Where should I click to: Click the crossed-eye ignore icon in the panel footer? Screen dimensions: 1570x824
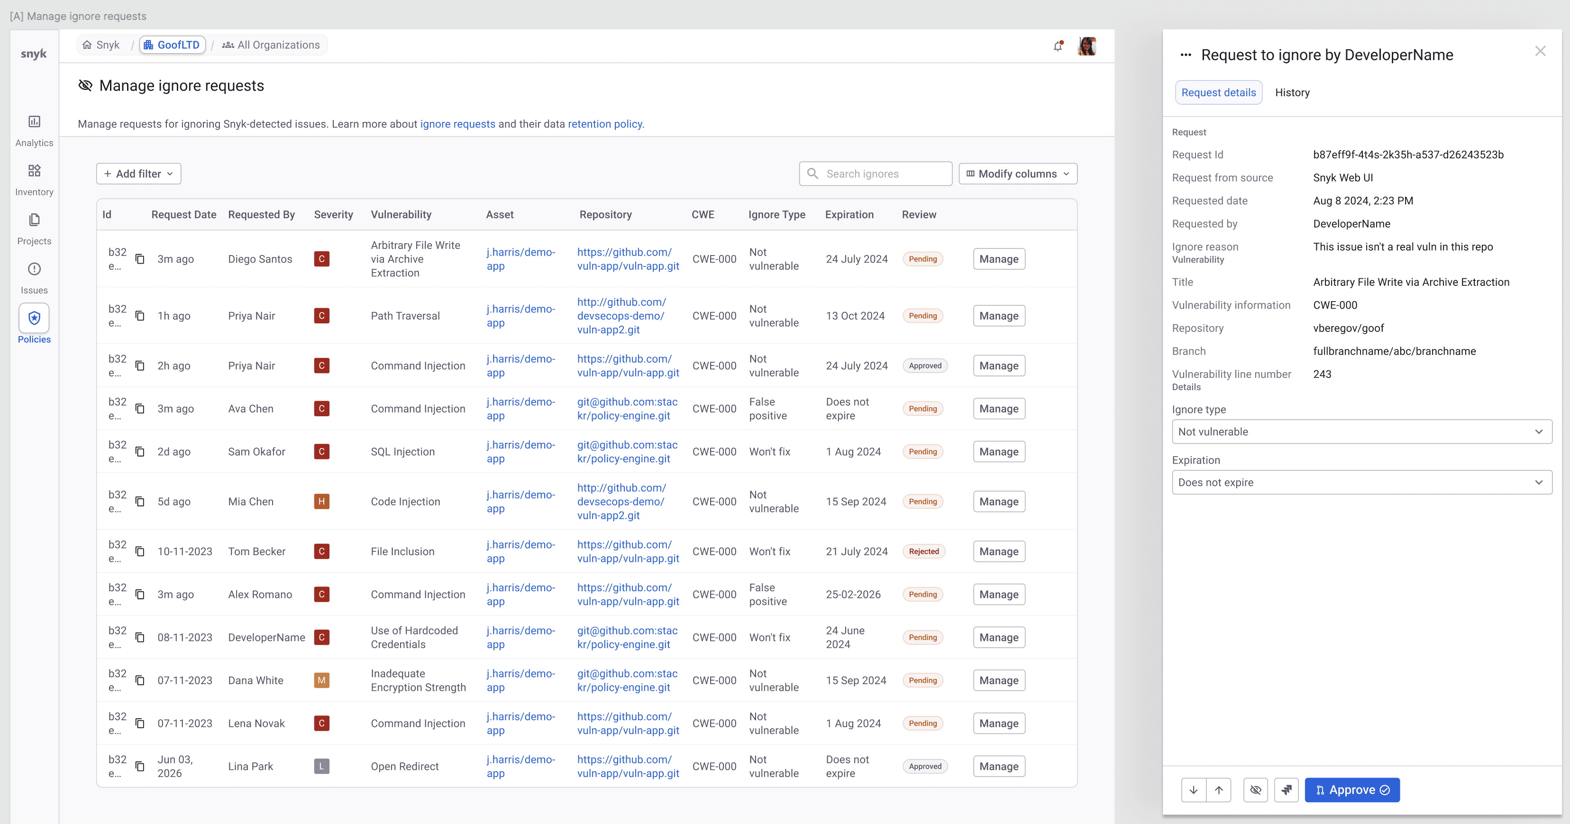[x=1256, y=790]
